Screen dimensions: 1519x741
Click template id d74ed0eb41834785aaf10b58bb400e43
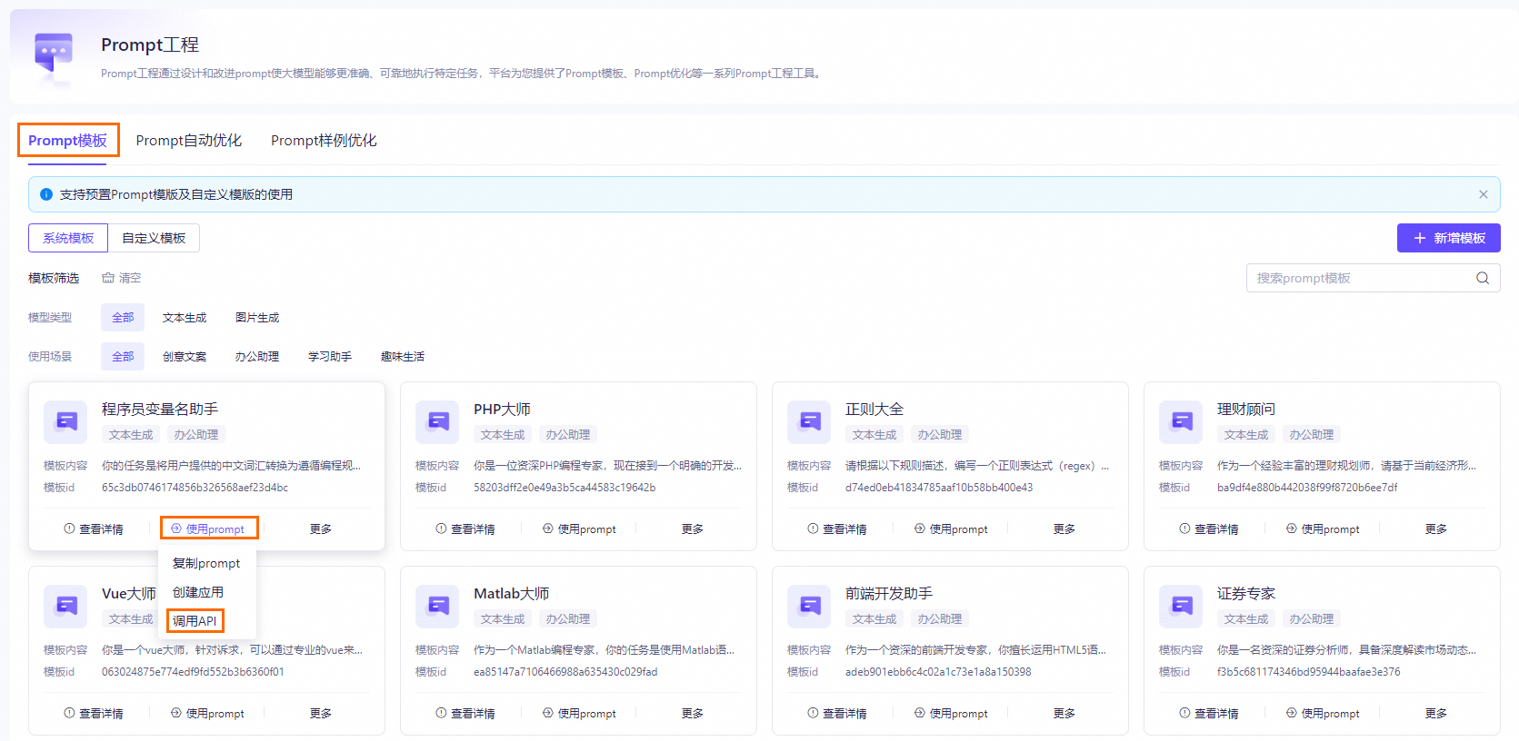click(939, 488)
